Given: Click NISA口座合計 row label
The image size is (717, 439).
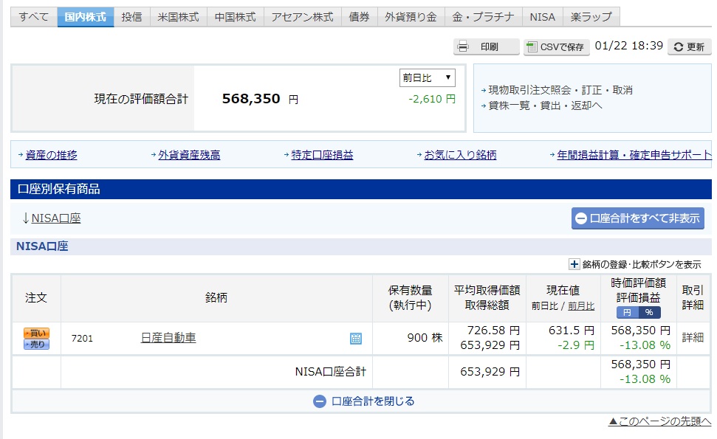Looking at the screenshot, I should tap(331, 372).
